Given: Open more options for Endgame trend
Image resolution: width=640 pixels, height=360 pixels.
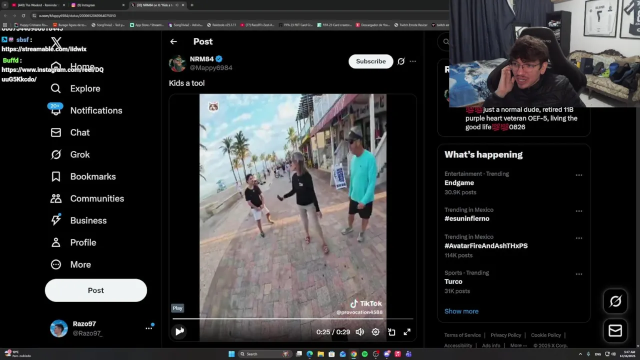Looking at the screenshot, I should click(578, 175).
